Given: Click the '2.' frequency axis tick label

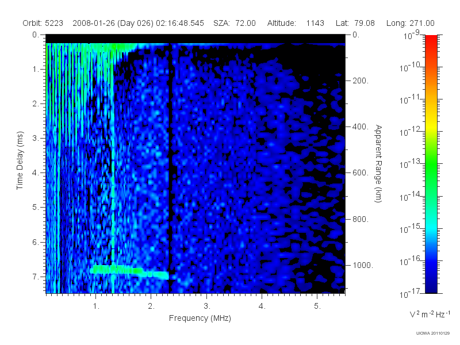Looking at the screenshot, I should point(151,306).
